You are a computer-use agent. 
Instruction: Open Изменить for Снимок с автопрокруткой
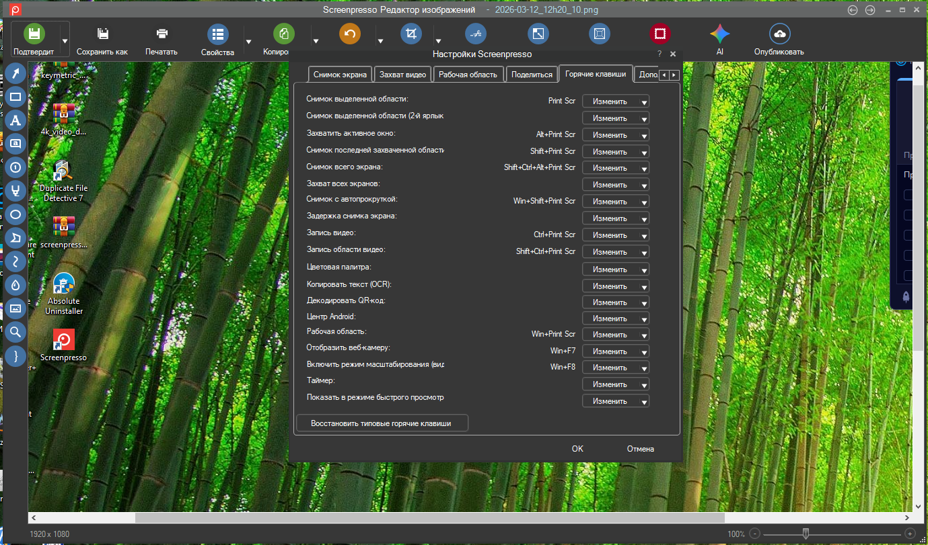coord(616,202)
